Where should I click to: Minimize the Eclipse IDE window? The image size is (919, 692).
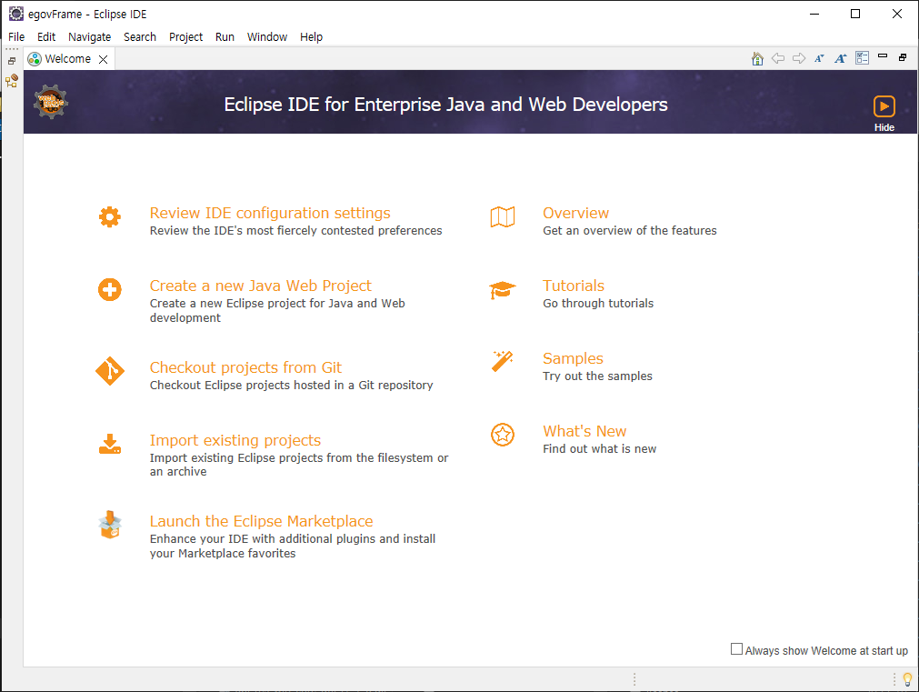pyautogui.click(x=814, y=14)
